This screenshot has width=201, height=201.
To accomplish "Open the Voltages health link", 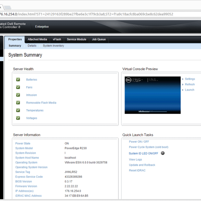I will [x=32, y=118].
